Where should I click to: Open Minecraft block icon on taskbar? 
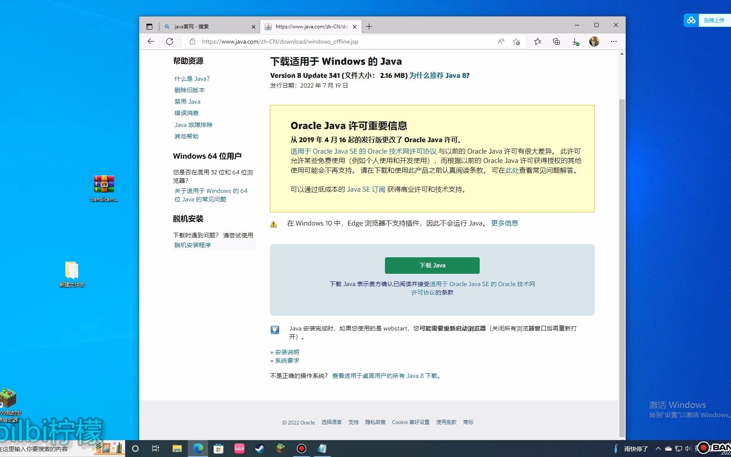tap(280, 449)
